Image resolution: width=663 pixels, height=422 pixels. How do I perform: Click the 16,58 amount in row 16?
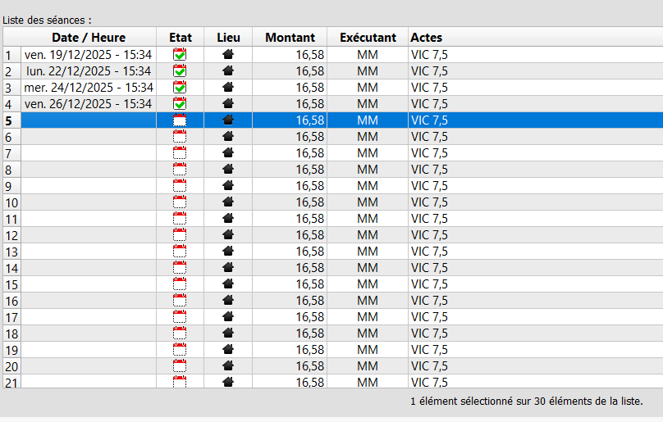click(309, 301)
